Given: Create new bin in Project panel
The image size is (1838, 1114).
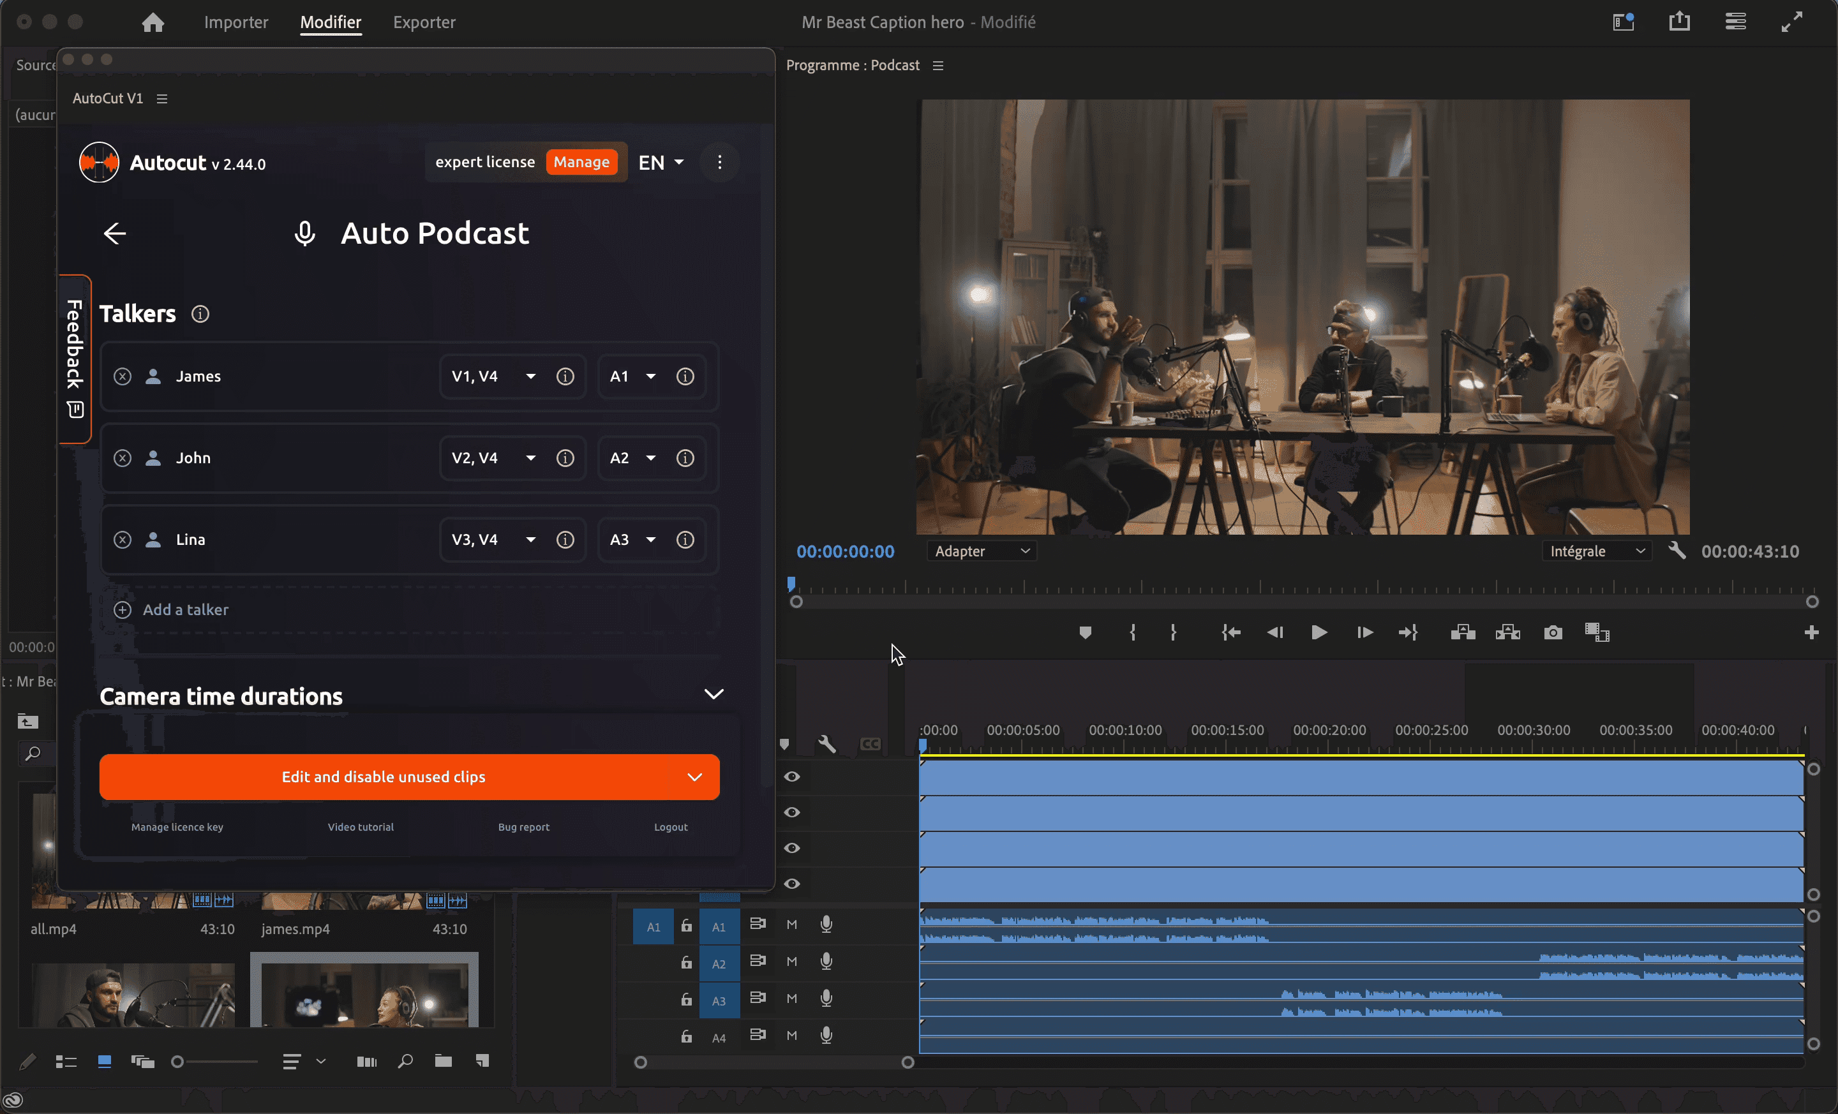Looking at the screenshot, I should tap(443, 1061).
